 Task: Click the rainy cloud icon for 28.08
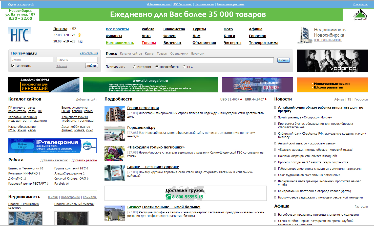point(80,41)
